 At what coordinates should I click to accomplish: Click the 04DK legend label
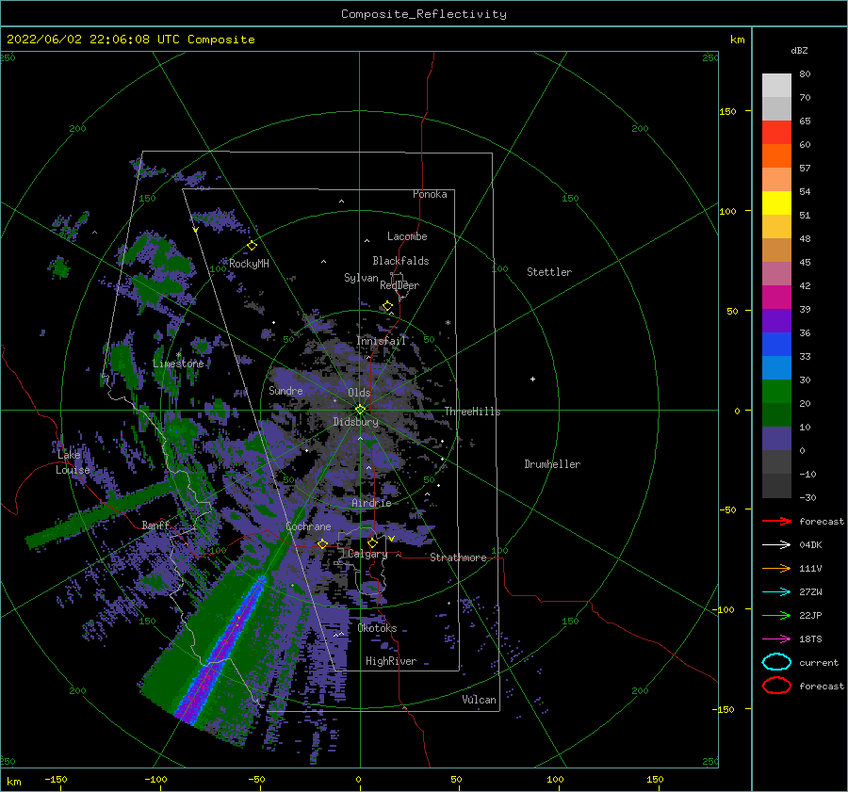point(810,544)
